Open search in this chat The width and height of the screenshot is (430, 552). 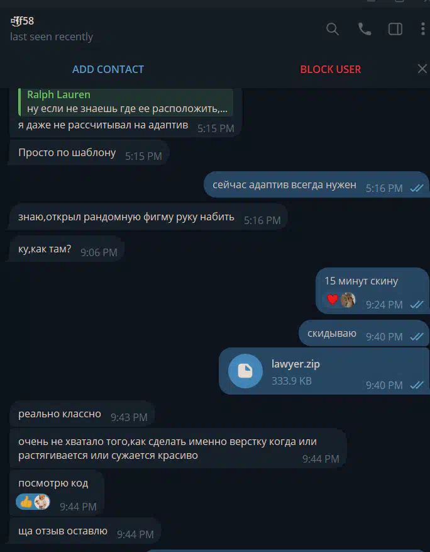coord(333,29)
